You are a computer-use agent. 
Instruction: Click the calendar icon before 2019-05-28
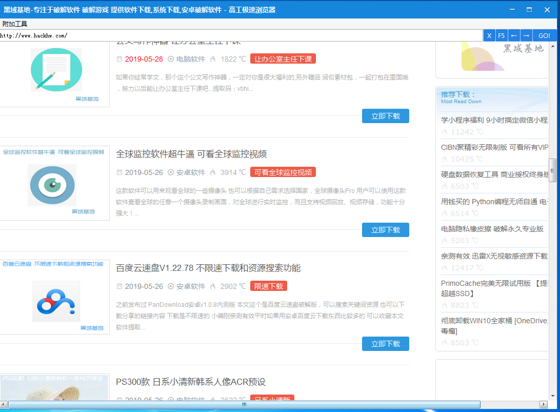coord(119,59)
